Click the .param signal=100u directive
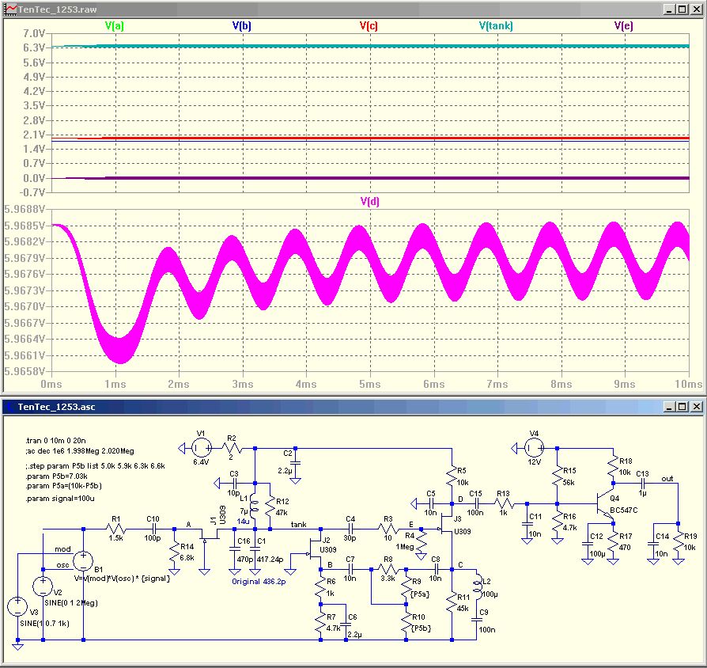The width and height of the screenshot is (707, 668). pos(60,499)
